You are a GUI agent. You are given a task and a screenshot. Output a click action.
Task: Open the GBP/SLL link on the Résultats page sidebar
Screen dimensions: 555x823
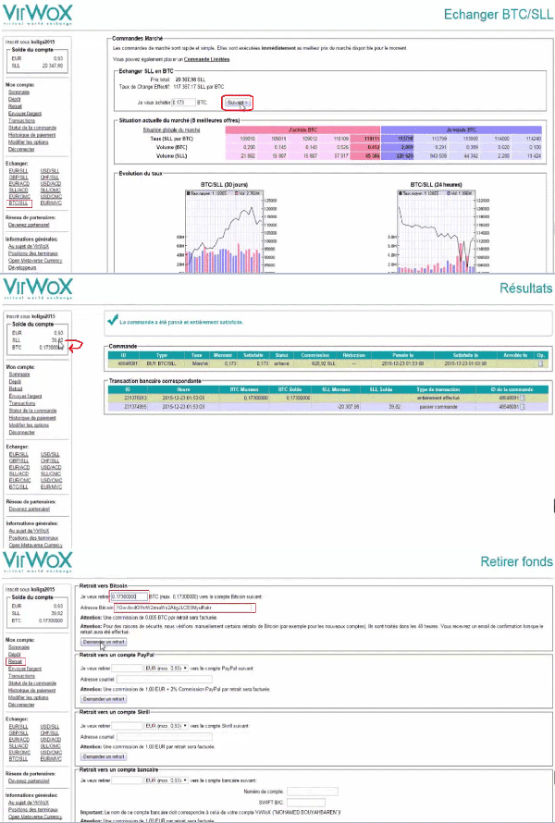coord(18,461)
